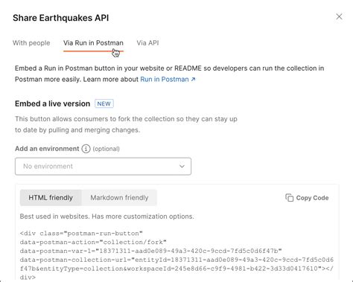
Task: Select the Via Run in Postman tab
Action: click(x=93, y=43)
